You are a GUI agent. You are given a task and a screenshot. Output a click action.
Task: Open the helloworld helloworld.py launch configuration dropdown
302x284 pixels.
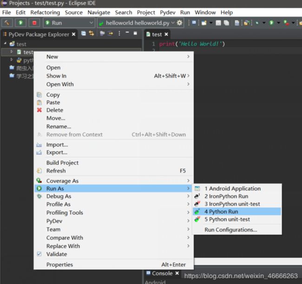coord(137,23)
